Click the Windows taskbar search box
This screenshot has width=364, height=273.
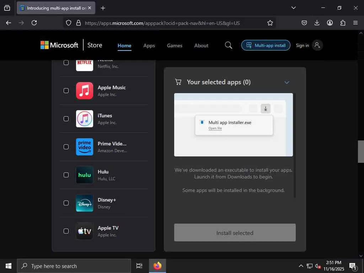[74, 266]
